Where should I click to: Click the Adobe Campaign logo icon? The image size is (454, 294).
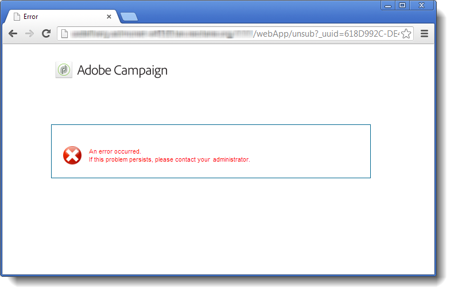[64, 70]
